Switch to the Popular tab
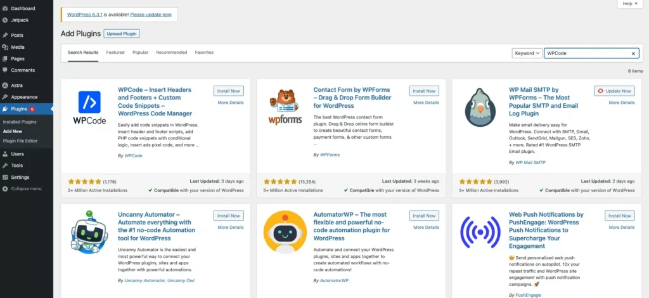 pos(140,53)
